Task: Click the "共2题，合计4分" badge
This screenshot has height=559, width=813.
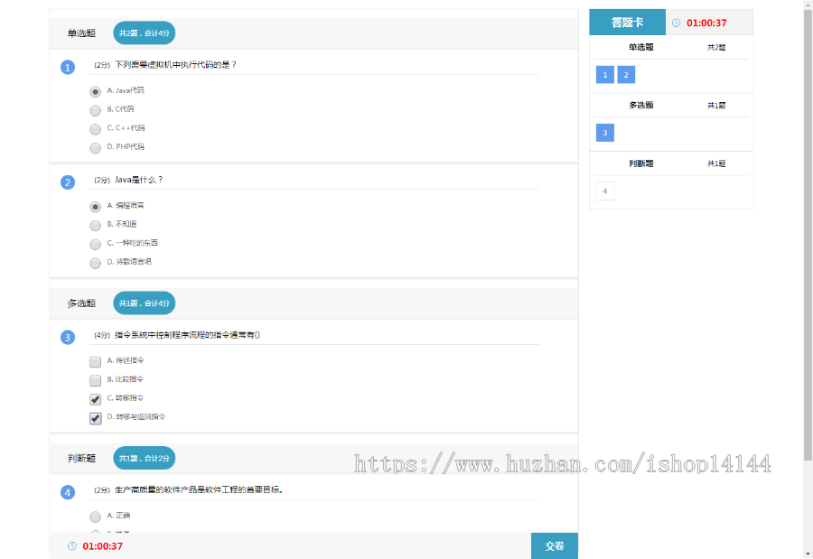Action: tap(142, 33)
